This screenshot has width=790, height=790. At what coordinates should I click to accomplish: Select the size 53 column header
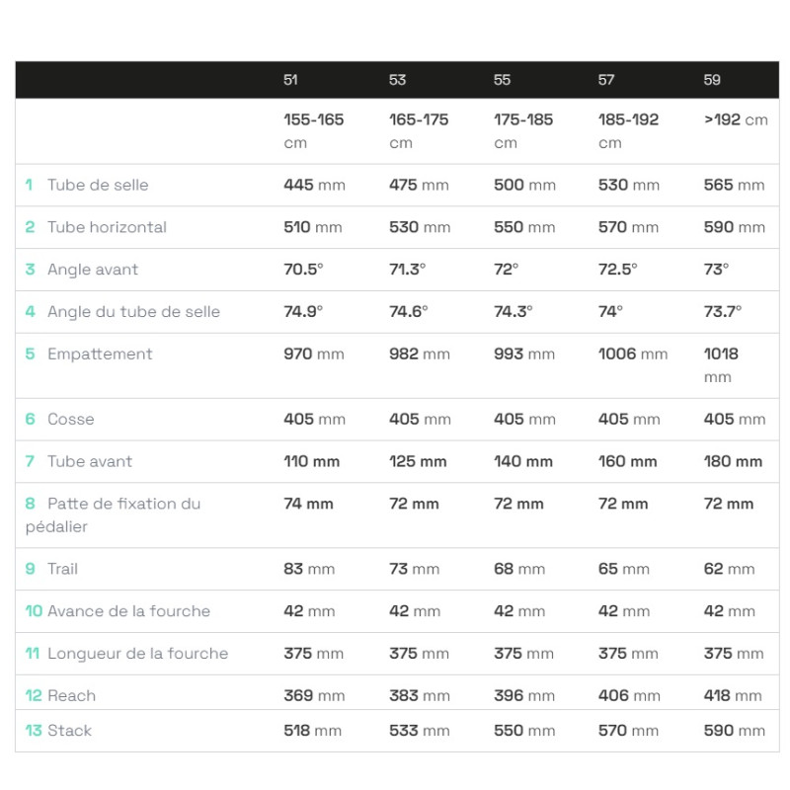tap(397, 80)
